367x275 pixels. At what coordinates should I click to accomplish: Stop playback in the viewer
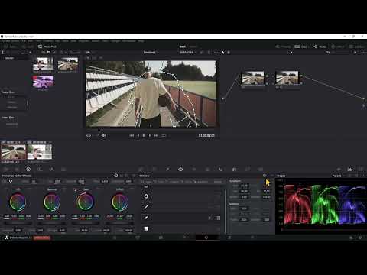pos(144,136)
